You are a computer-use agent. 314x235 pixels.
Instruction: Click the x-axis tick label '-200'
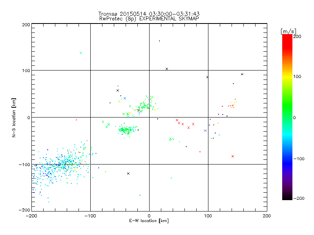[31, 216]
